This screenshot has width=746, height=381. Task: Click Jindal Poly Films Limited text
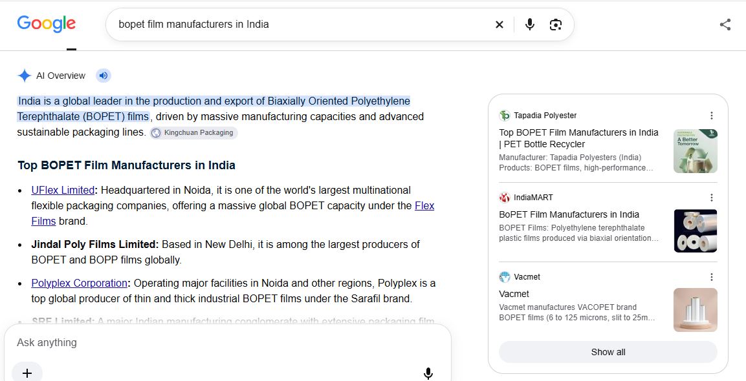pyautogui.click(x=94, y=244)
